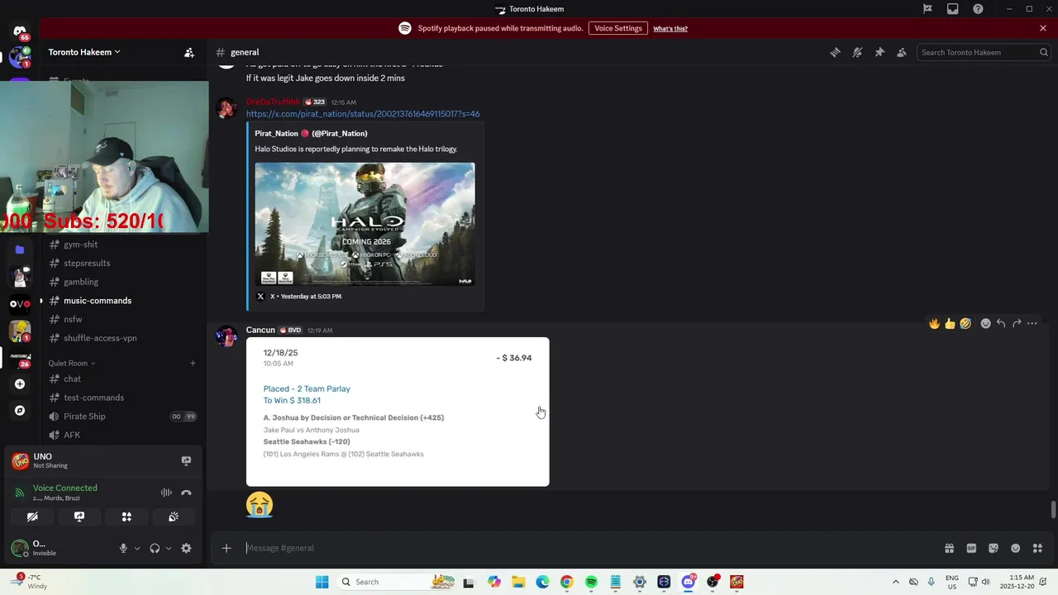Expand the Toronto Hakeem server dropdown
1058x595 pixels.
(x=84, y=52)
